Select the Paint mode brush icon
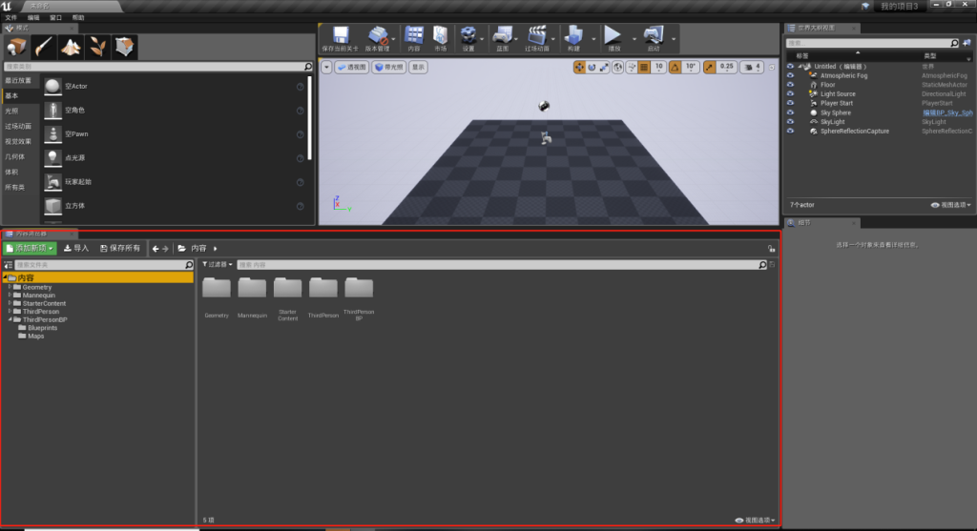This screenshot has width=977, height=531. tap(44, 47)
